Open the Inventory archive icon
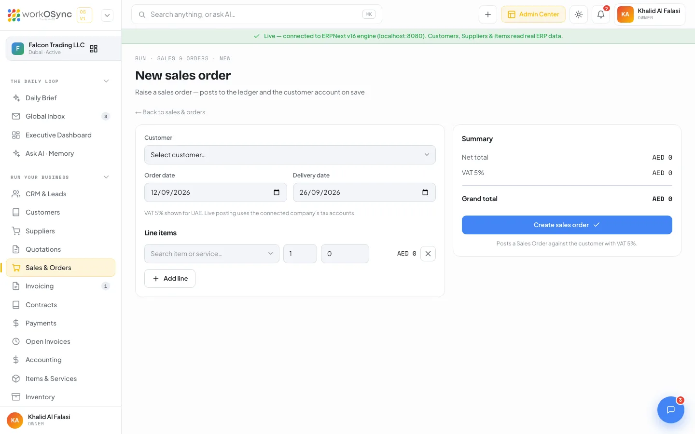 (16, 397)
